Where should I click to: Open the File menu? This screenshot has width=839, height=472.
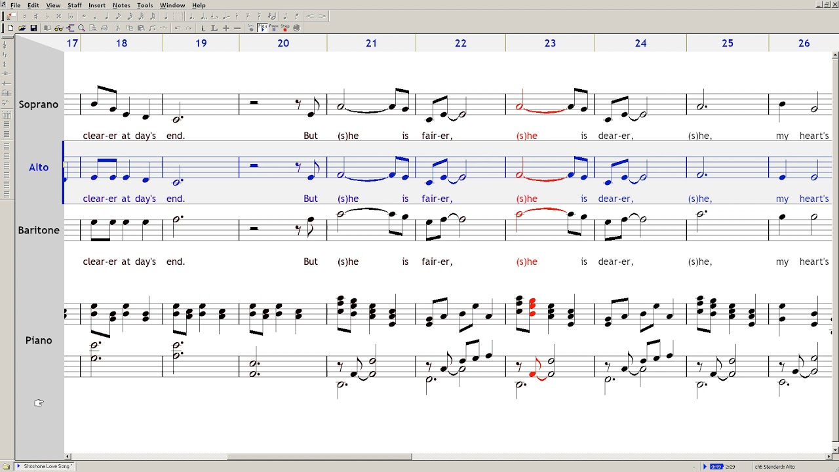(15, 5)
